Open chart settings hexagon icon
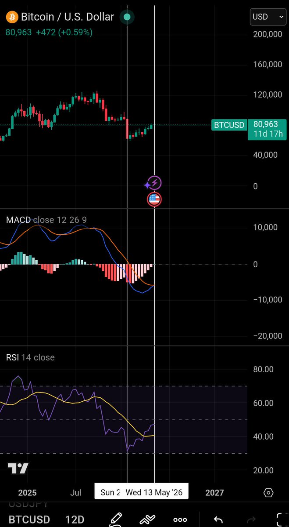The width and height of the screenshot is (289, 527). click(268, 493)
